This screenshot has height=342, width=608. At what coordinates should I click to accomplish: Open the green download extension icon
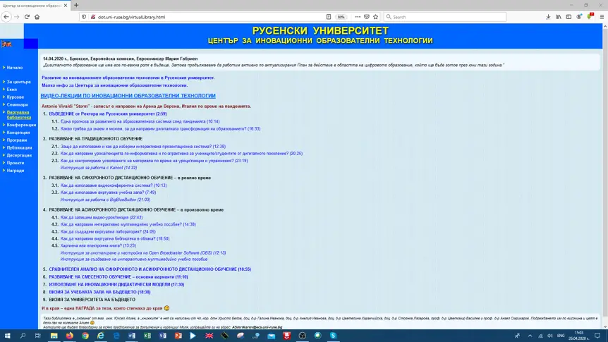(590, 16)
